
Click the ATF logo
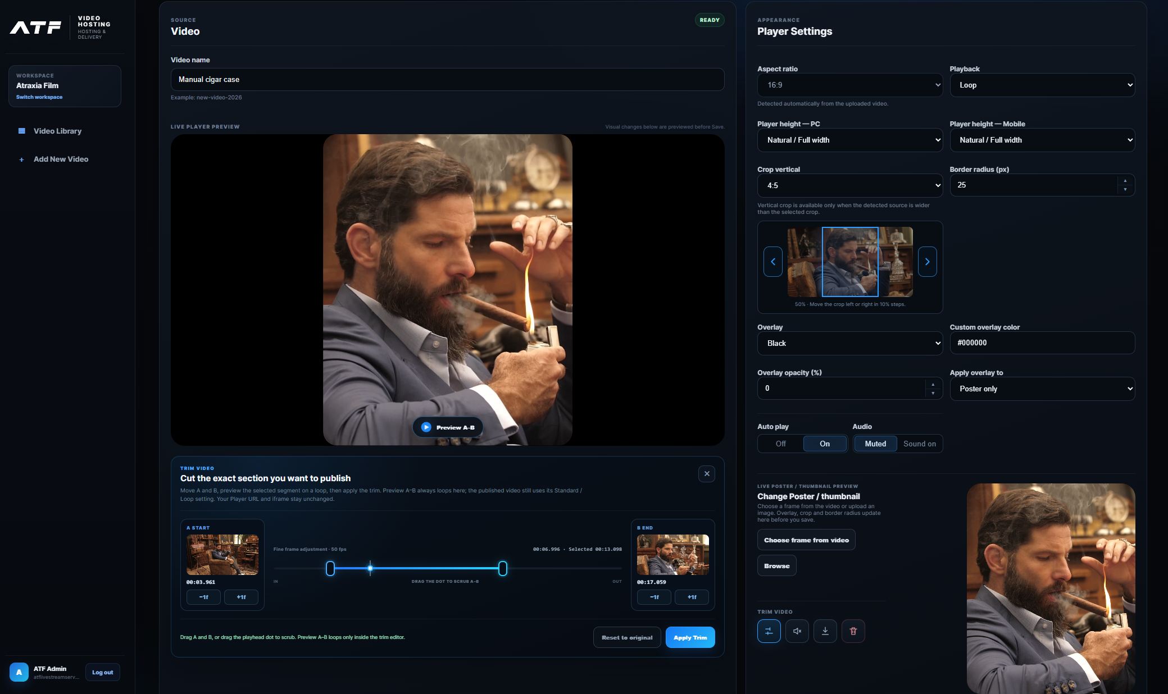click(x=35, y=28)
